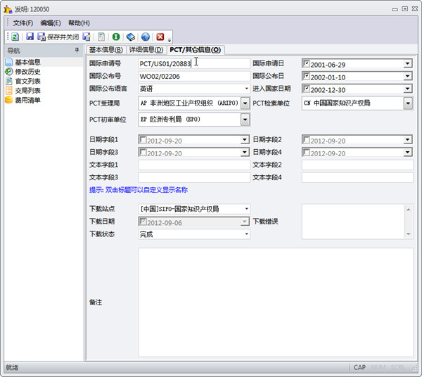Click the save-as-new icon after 保存并关闭

click(x=87, y=37)
